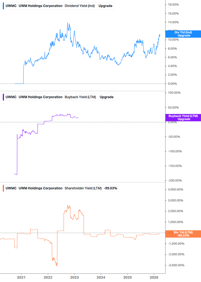Click the -200.00% axis label
The image size is (201, 282).
tap(175, 180)
